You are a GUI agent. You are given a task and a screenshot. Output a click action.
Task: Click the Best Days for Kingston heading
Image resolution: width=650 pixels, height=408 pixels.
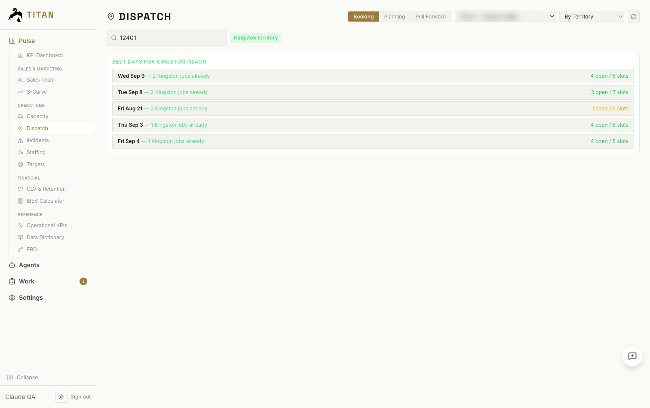tap(159, 62)
